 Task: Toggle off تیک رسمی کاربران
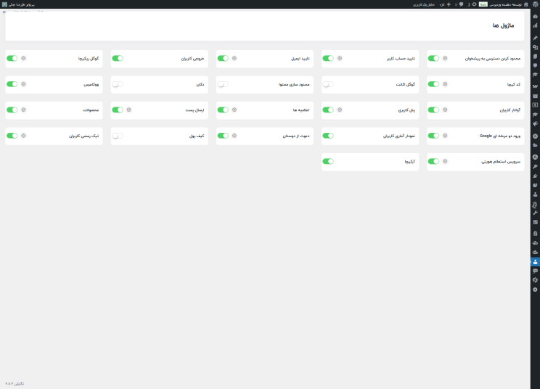[x=12, y=136]
